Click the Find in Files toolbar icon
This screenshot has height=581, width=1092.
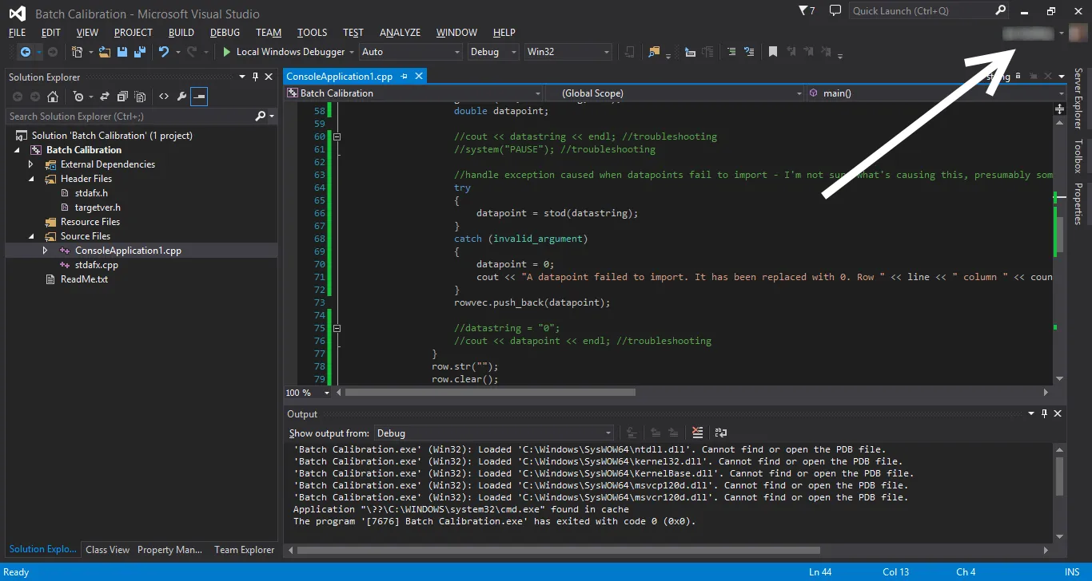[654, 52]
